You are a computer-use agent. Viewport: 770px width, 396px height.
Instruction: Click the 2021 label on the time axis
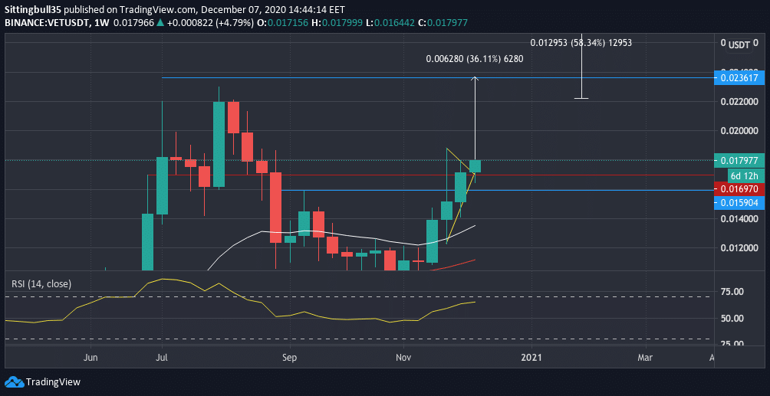[531, 357]
